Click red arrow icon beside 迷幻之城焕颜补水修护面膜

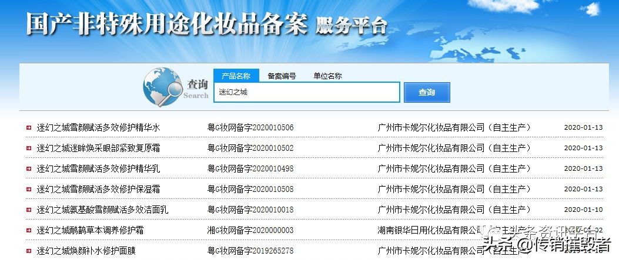click(29, 251)
